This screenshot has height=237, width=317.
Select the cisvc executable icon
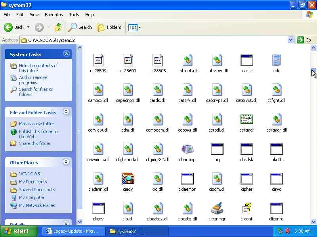coord(276,179)
